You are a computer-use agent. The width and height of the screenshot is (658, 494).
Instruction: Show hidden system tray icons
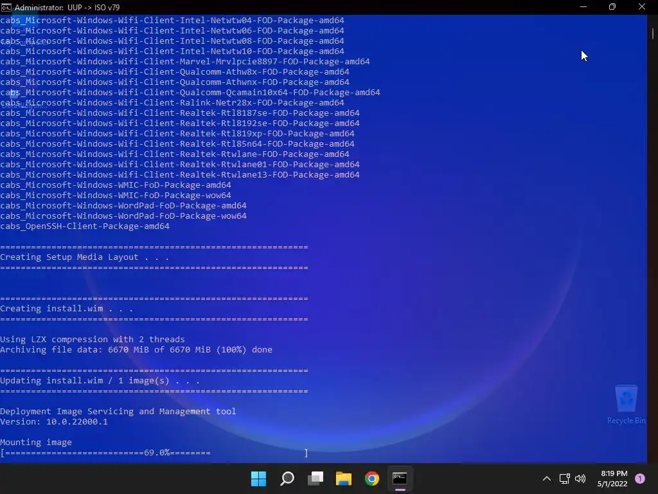coord(547,479)
